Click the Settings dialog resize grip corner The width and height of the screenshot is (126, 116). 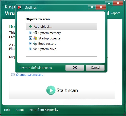click(x=106, y=71)
